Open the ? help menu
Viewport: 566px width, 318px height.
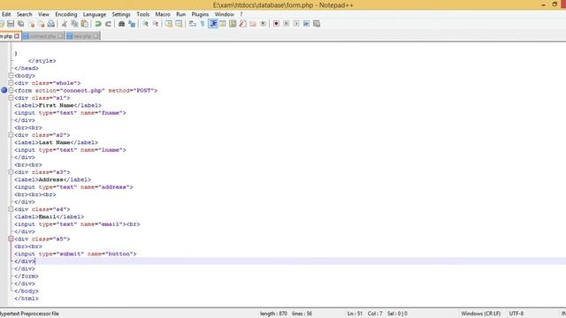241,14
